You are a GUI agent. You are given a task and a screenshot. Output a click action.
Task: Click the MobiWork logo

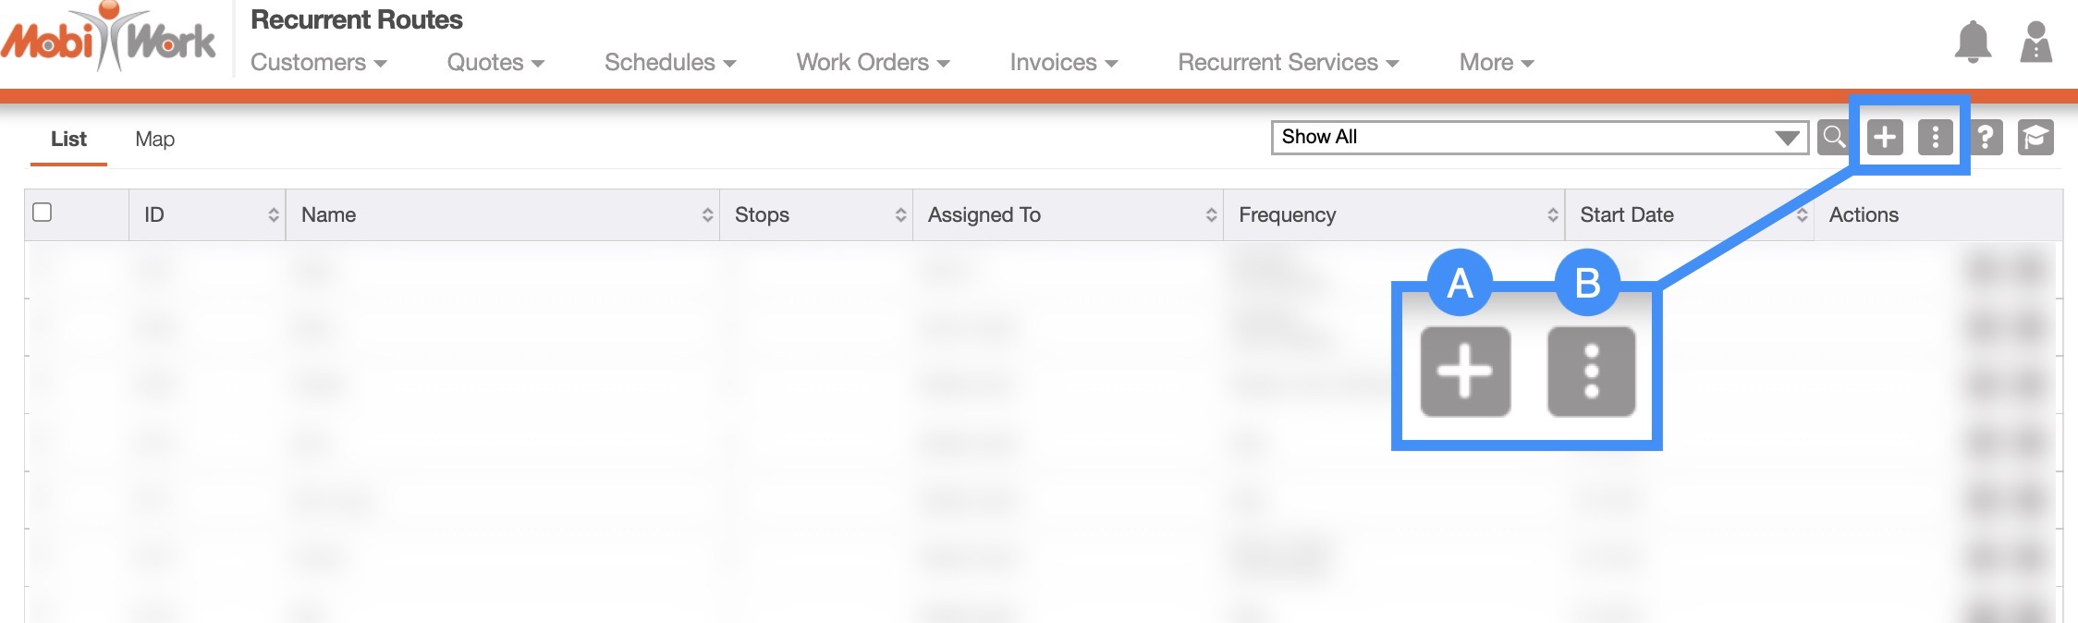[108, 39]
